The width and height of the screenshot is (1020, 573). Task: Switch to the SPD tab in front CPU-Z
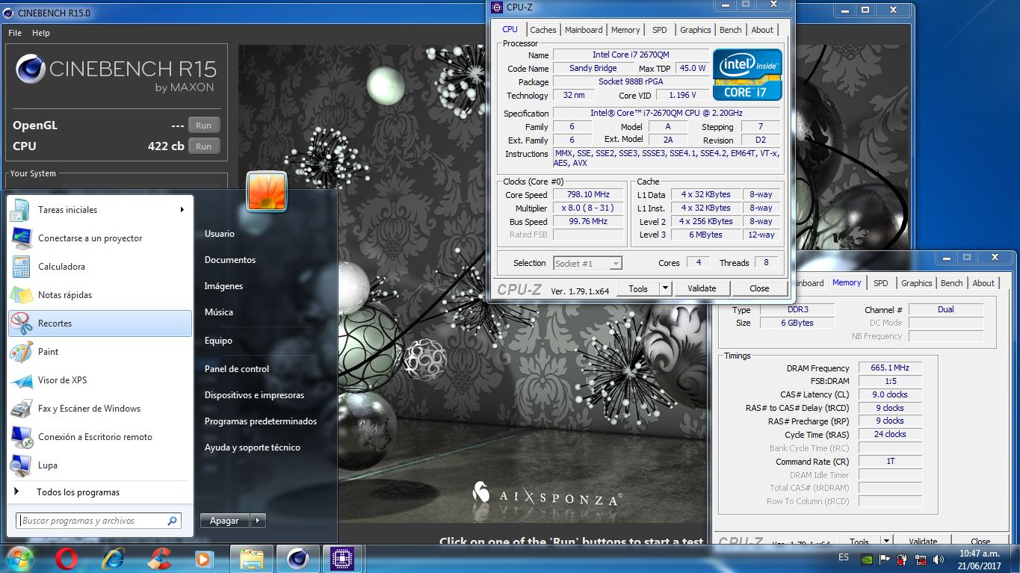point(659,30)
